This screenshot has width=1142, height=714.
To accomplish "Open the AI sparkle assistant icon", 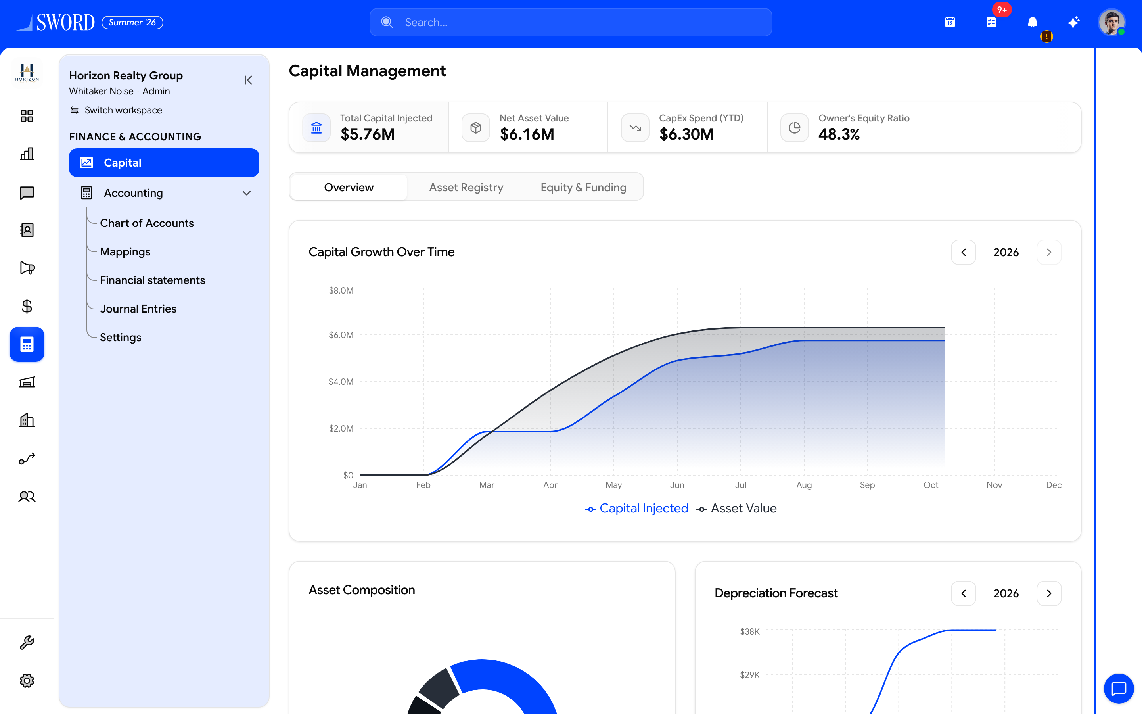I will (1073, 22).
